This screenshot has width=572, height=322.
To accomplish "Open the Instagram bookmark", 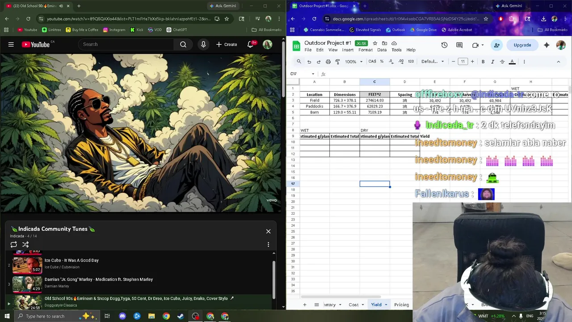I will tap(114, 30).
